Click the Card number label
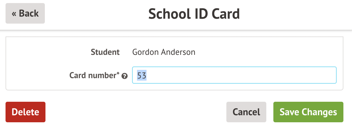 pyautogui.click(x=94, y=75)
